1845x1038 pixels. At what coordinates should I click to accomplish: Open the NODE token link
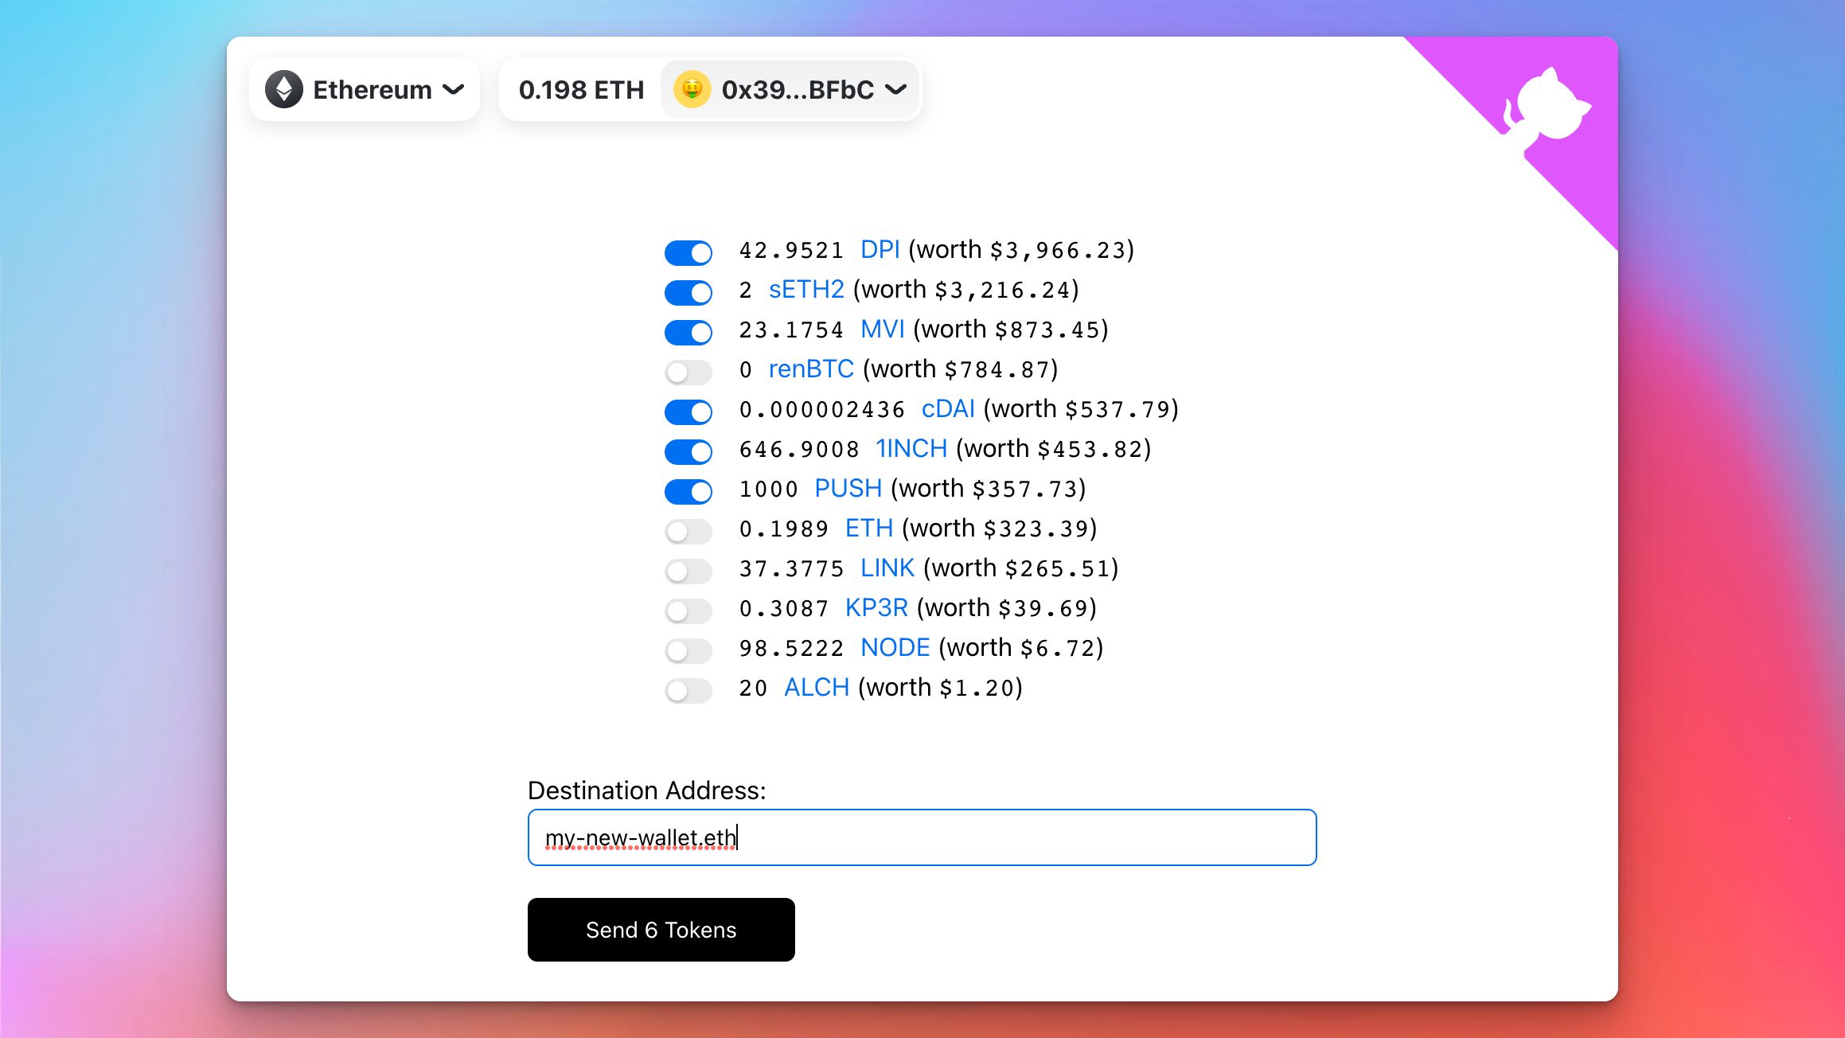[895, 647]
